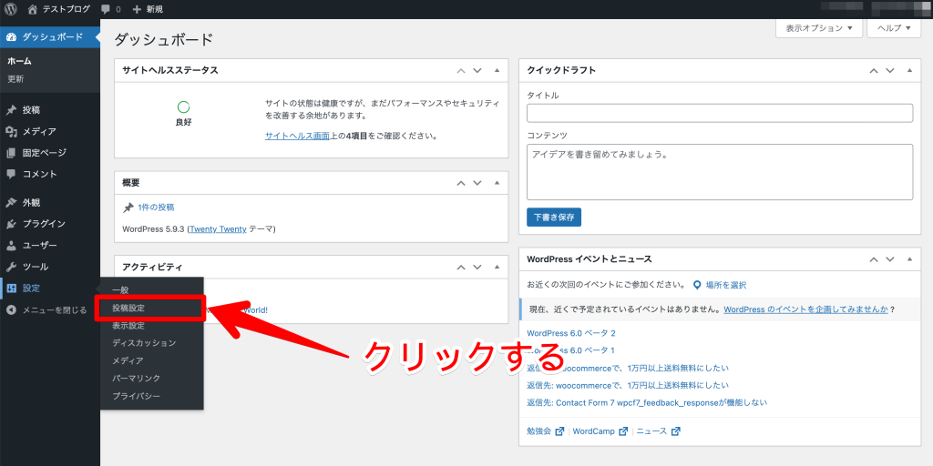Collapse the サイトヘルスステータス panel
Image resolution: width=933 pixels, height=466 pixels.
[x=497, y=70]
